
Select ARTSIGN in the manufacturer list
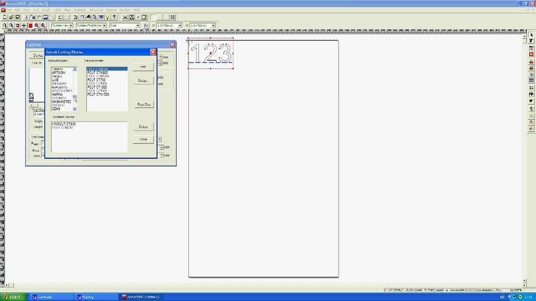click(59, 73)
